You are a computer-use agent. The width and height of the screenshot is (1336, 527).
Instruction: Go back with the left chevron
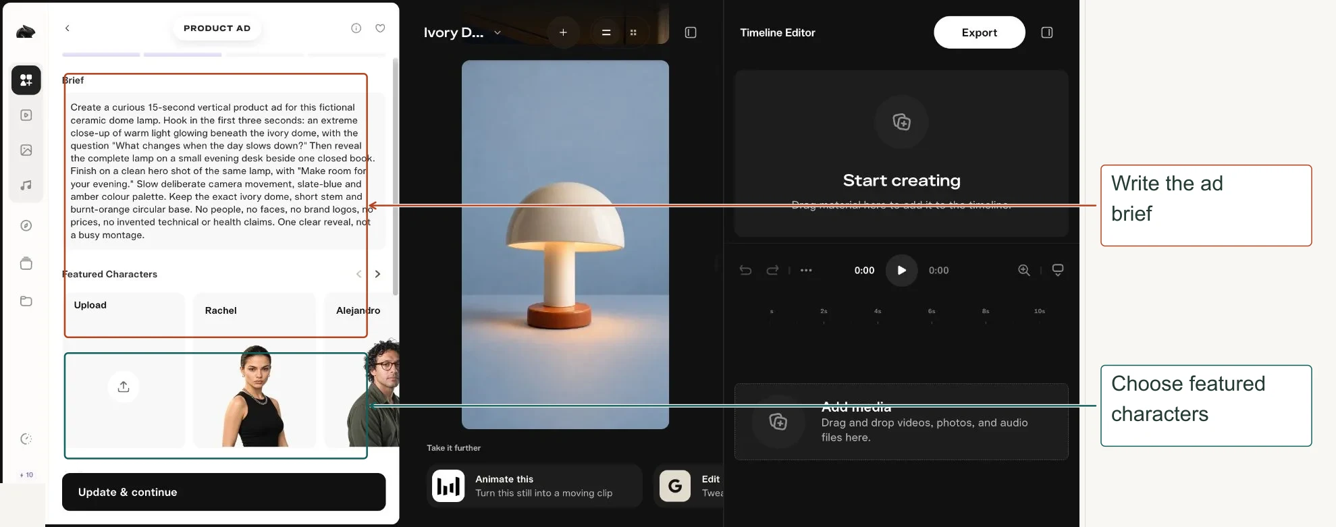(x=68, y=28)
